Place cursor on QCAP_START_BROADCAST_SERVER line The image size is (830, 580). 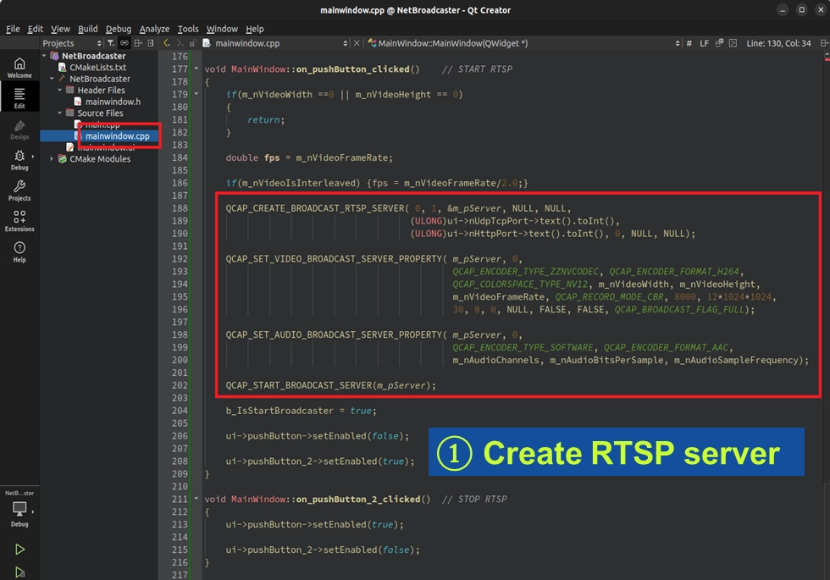click(331, 385)
